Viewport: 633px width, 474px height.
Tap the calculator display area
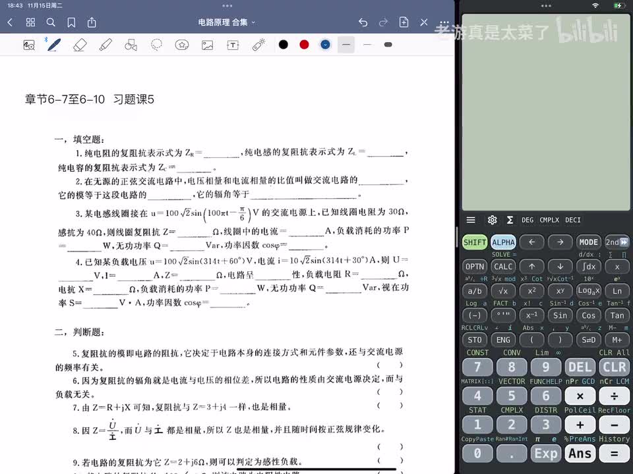pyautogui.click(x=547, y=112)
